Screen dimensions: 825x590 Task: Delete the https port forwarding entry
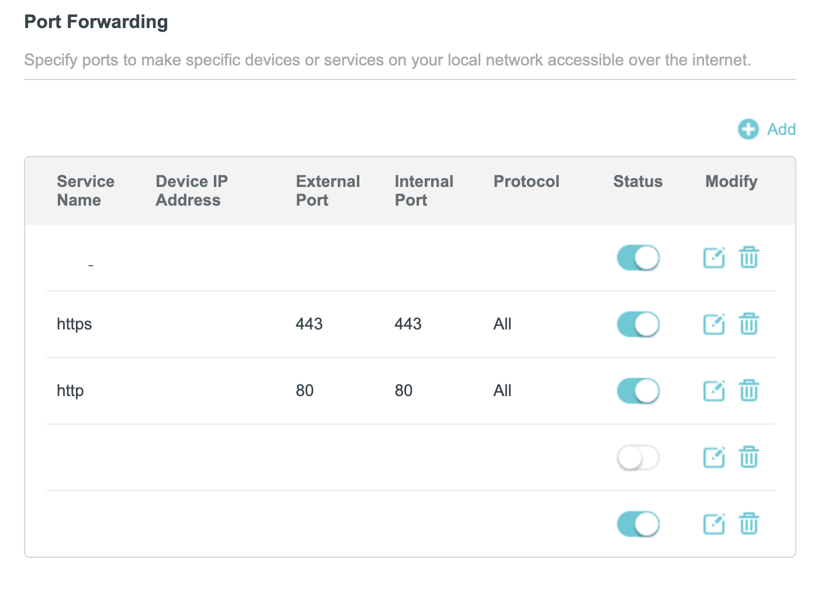click(748, 324)
